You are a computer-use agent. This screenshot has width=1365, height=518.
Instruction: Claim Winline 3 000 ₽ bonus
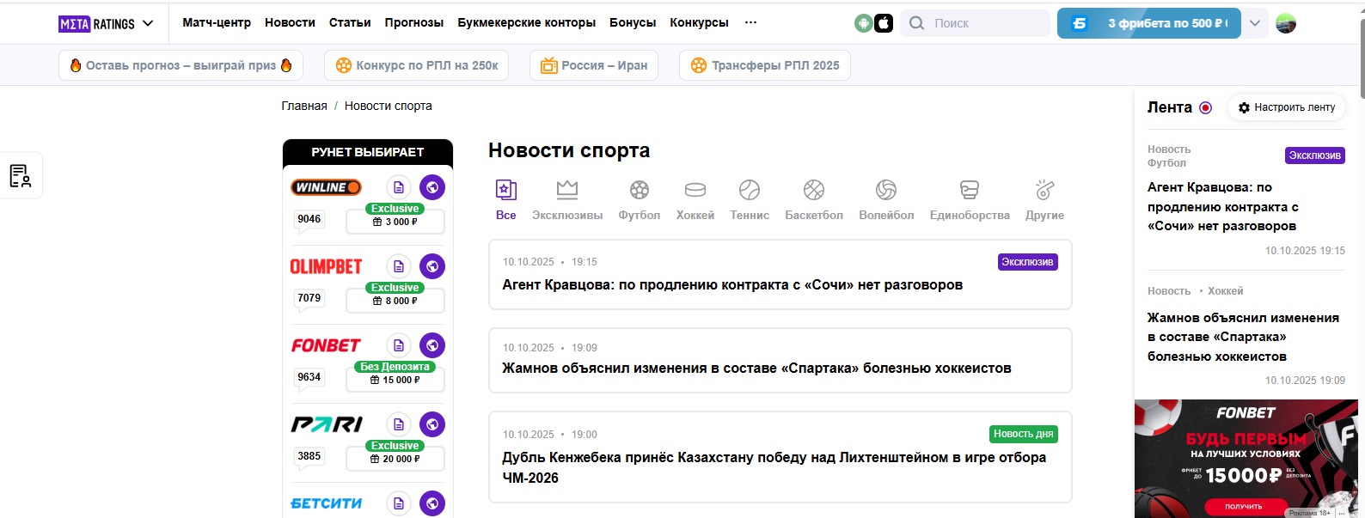[x=395, y=222]
